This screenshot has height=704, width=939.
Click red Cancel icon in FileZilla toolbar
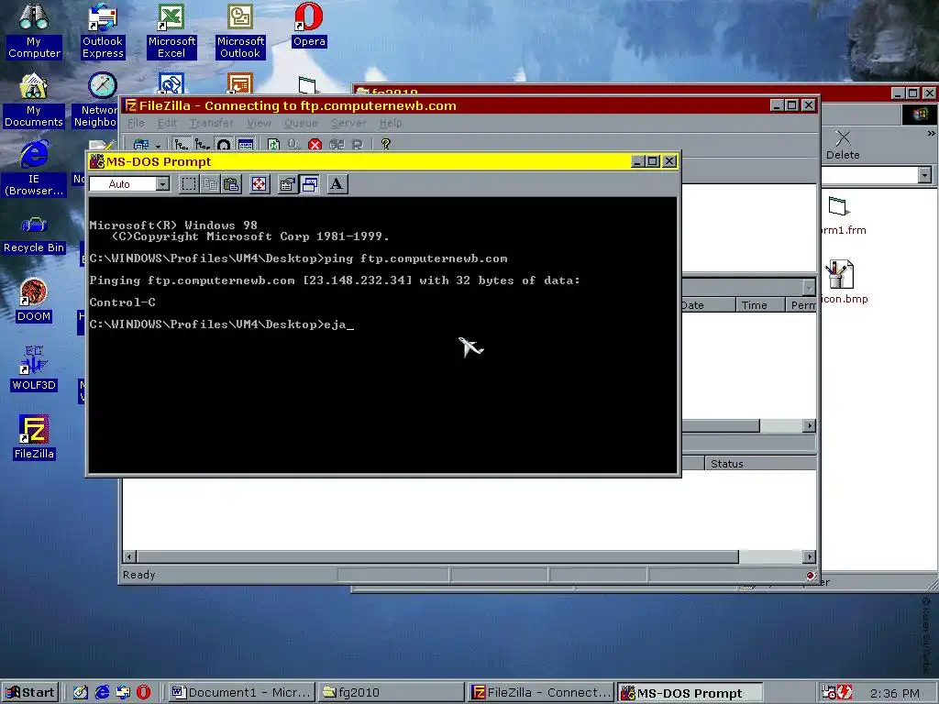pos(315,144)
